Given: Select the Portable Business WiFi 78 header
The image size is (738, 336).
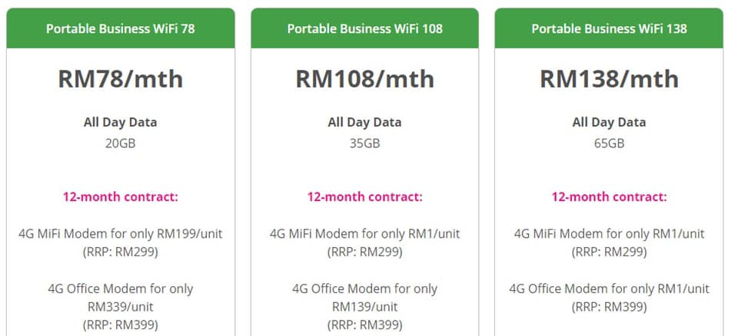Looking at the screenshot, I should [121, 28].
